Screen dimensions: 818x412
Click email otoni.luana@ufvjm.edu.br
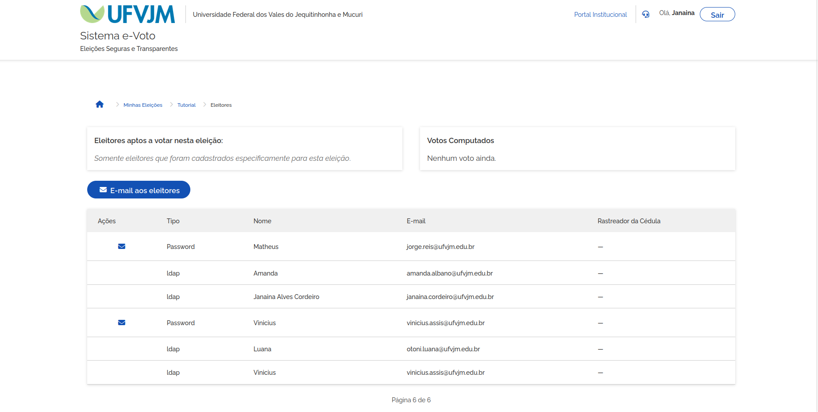(443, 349)
